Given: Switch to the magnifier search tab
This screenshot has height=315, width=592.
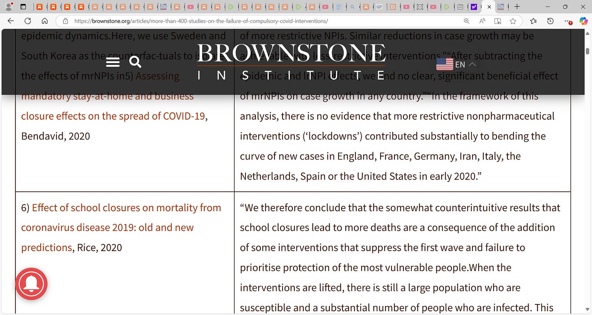Looking at the screenshot, I should (352, 7).
